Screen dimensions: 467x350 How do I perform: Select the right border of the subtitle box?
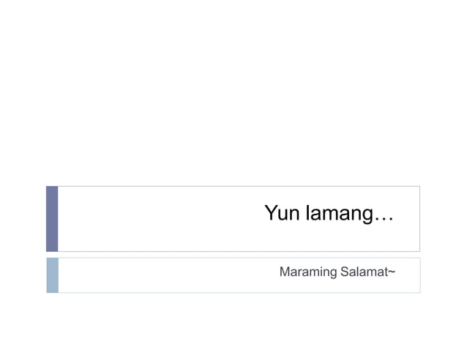coord(420,275)
